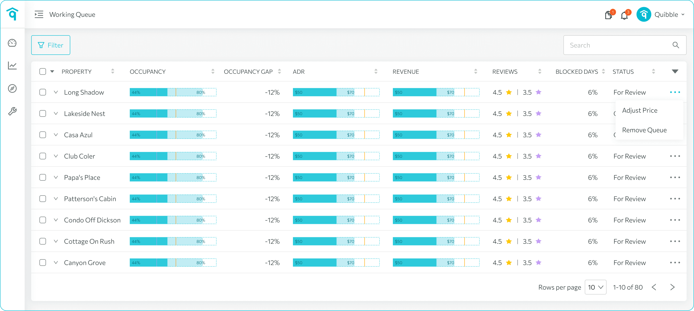694x311 pixels.
Task: Sort by the OCCUPANCY GAP column arrows
Action: tap(279, 72)
